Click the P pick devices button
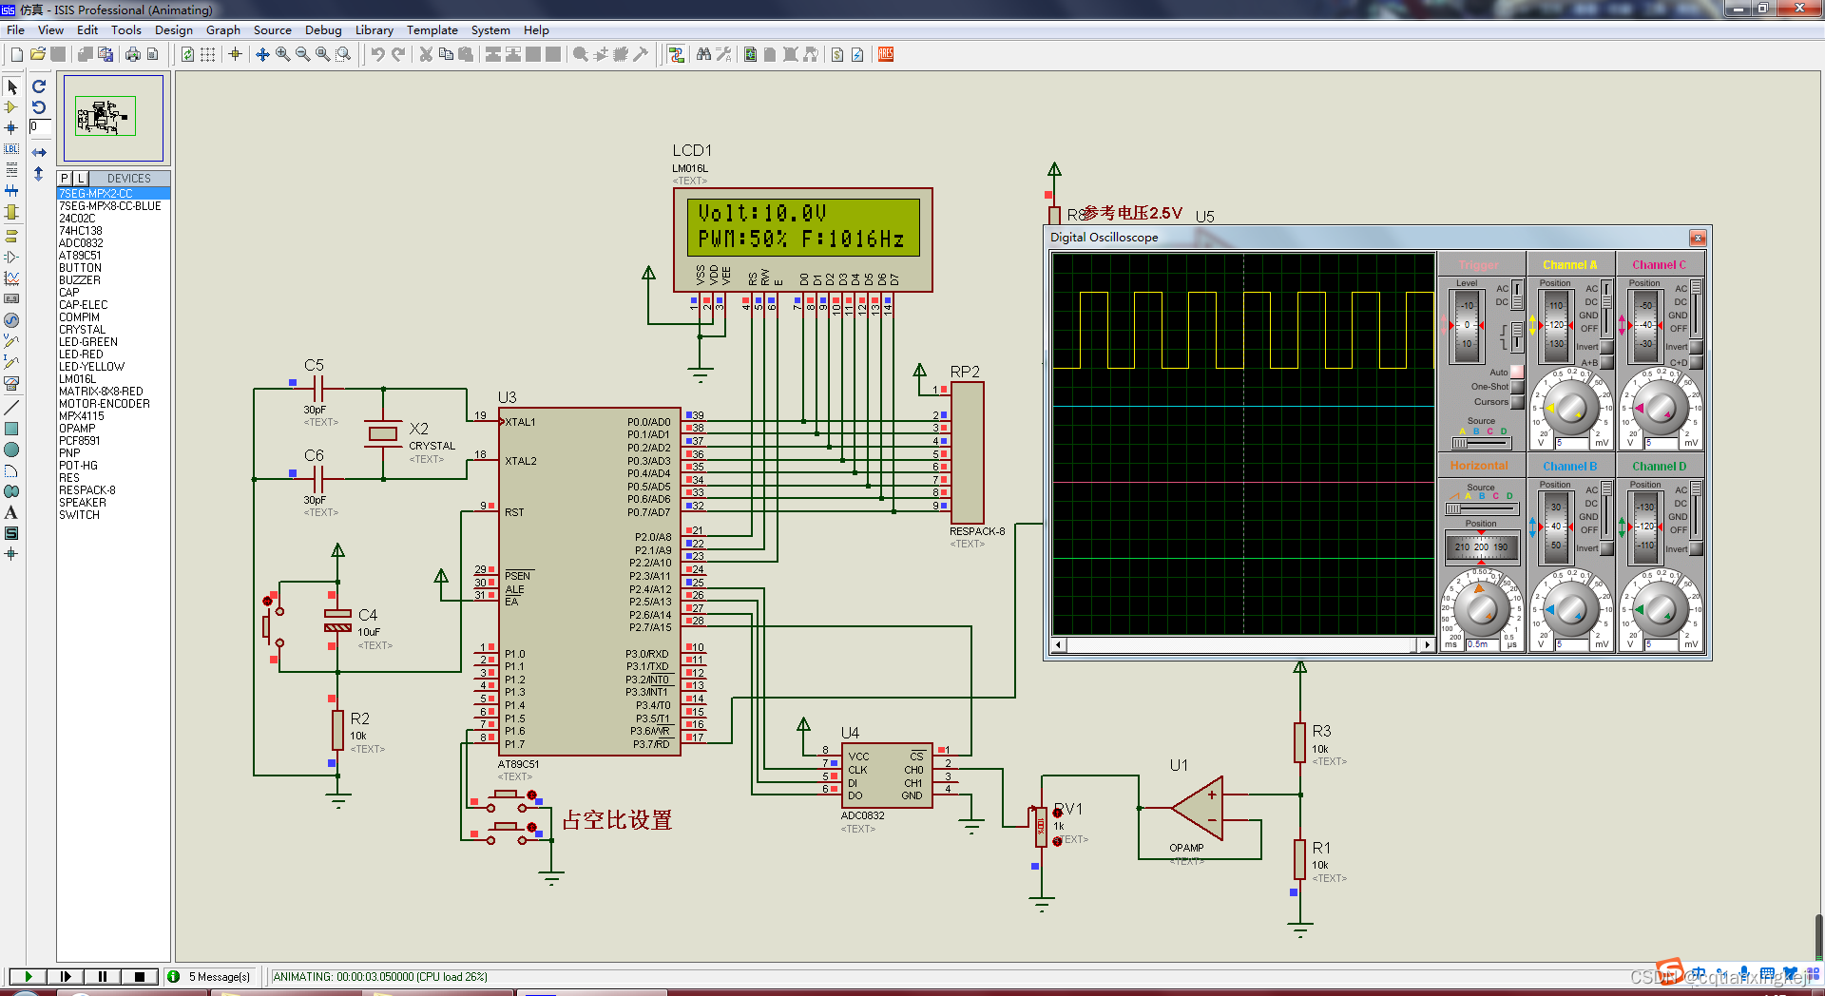Viewport: 1825px width, 996px height. point(65,178)
